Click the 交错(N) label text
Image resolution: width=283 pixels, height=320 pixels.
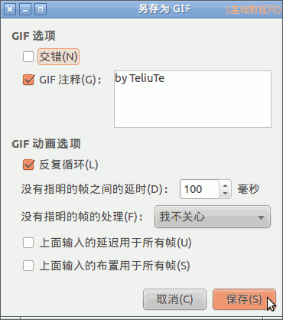pos(58,57)
